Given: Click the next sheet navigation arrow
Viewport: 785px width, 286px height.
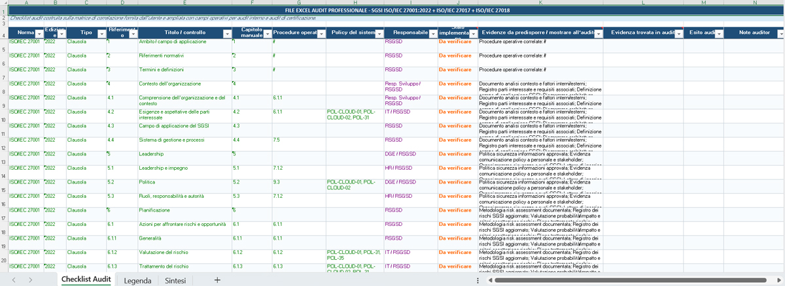Looking at the screenshot, I should [31, 280].
